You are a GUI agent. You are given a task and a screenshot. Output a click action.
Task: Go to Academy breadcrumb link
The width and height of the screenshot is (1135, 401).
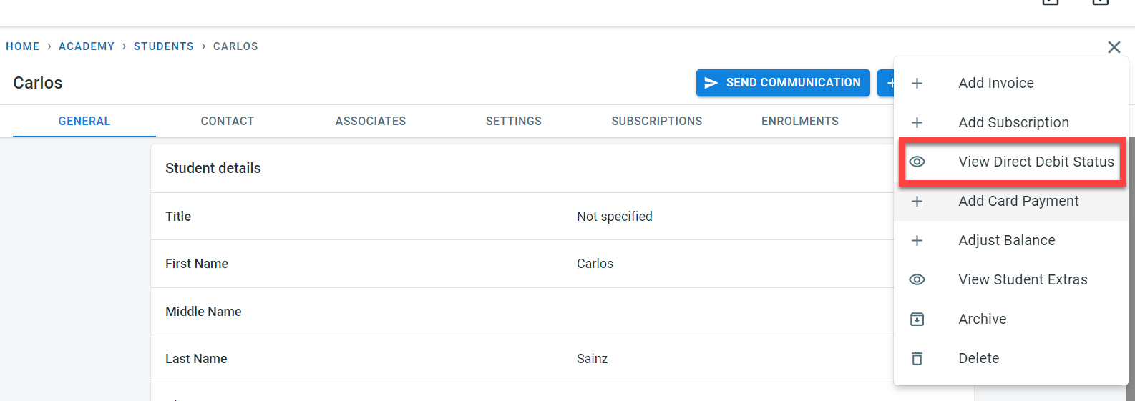tap(87, 46)
